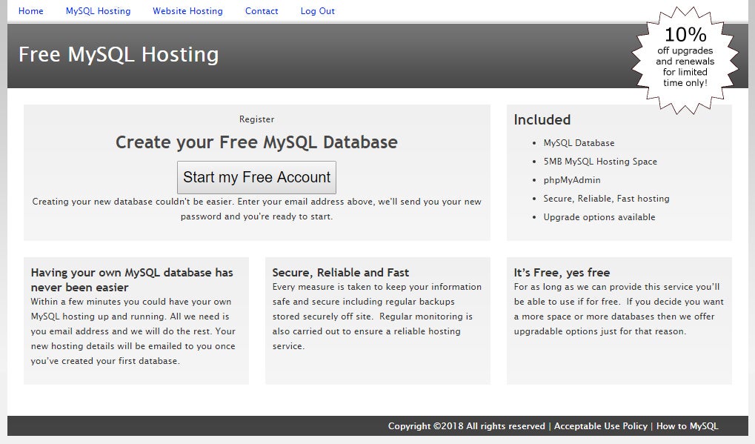Open the Home navigation link
The image size is (755, 444).
(x=30, y=11)
